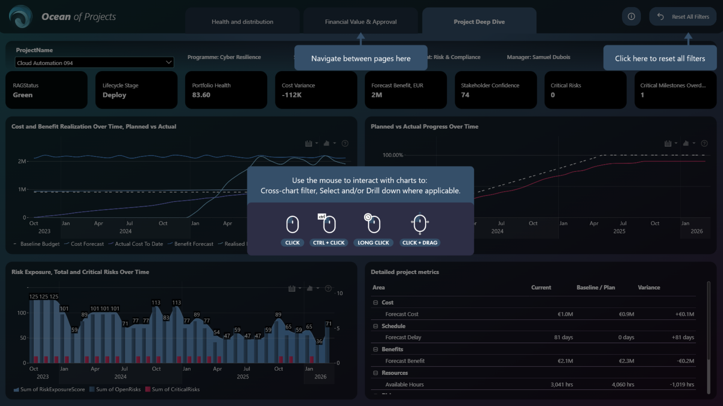Open the bar-chart type menu on Cost and Benefit chart

326,143
